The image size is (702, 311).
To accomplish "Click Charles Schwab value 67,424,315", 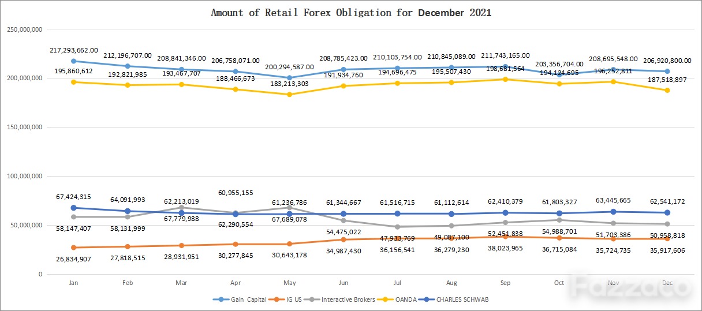I will click(x=73, y=197).
